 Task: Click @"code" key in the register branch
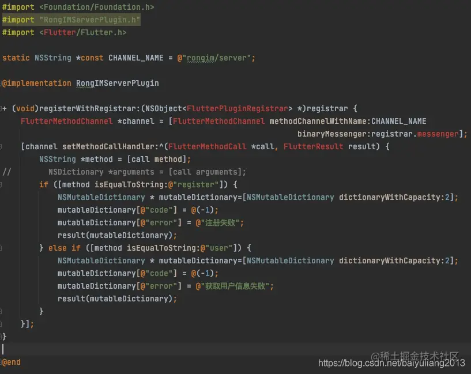tap(156, 210)
